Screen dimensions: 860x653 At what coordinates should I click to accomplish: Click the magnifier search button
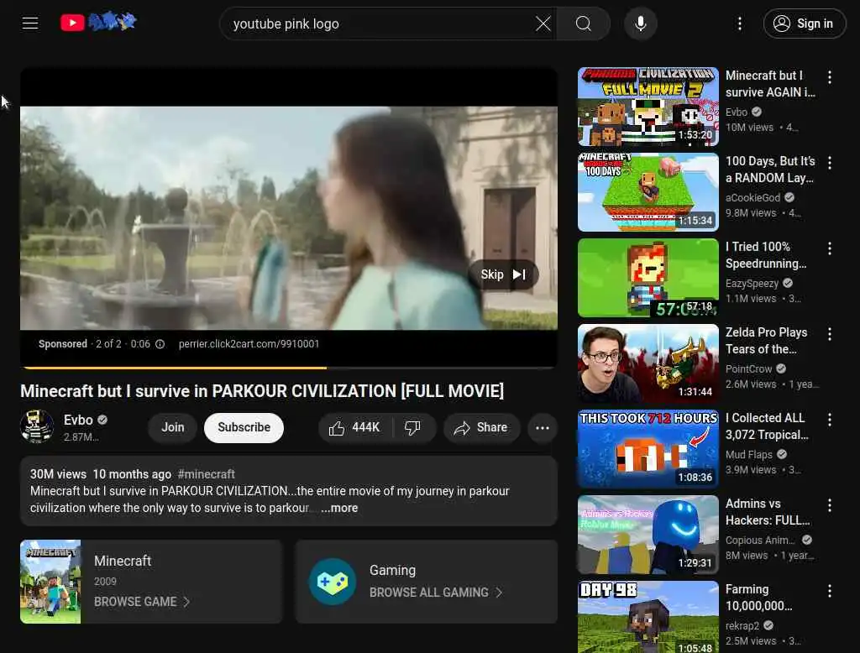click(x=584, y=24)
